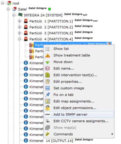Collapse the root tree node
The image size is (121, 144).
click(x=2, y=3)
